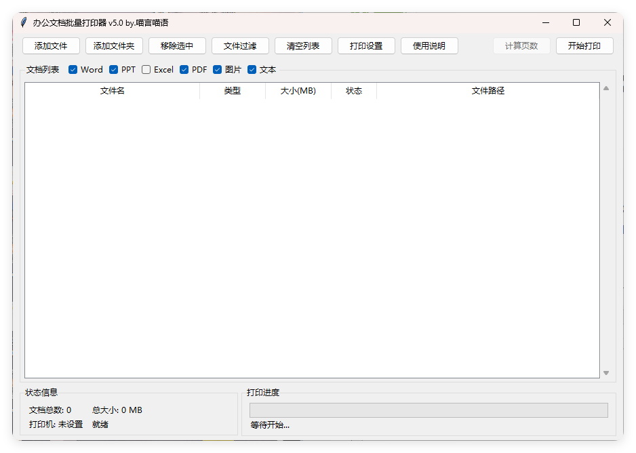Viewport: 636px width, 453px height.
Task: Toggle the PDF file type checkbox
Action: point(184,69)
